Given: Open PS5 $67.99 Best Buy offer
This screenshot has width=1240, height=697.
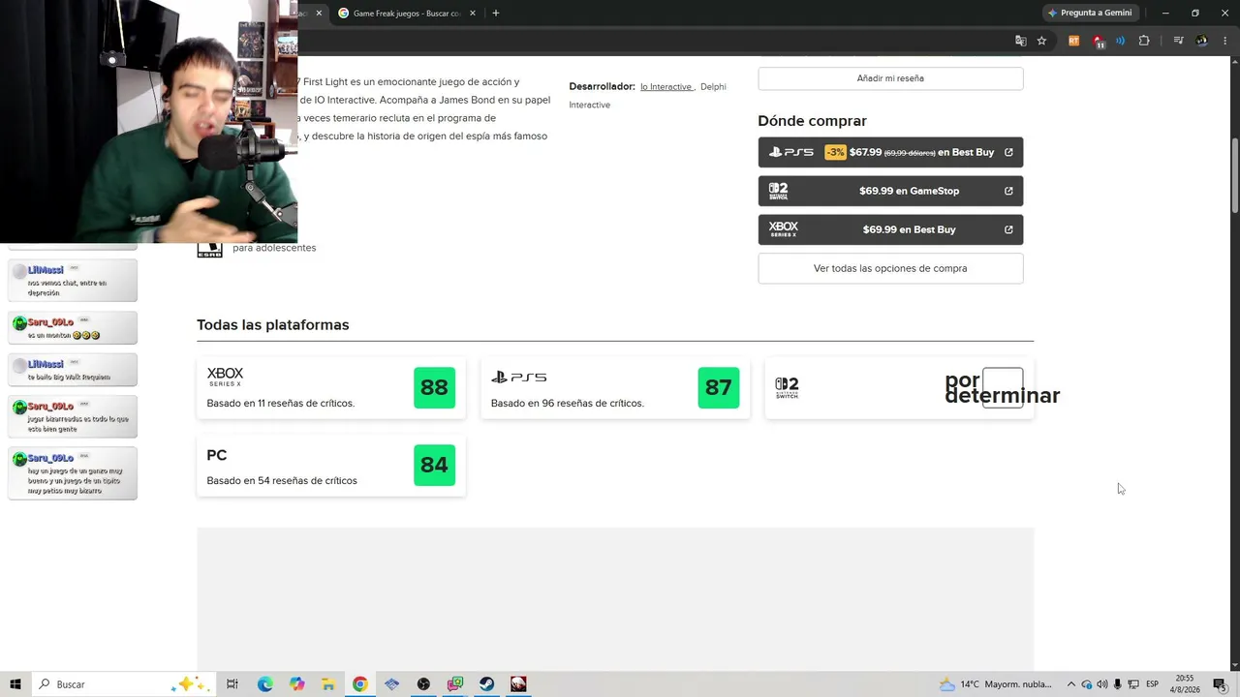Looking at the screenshot, I should [890, 152].
